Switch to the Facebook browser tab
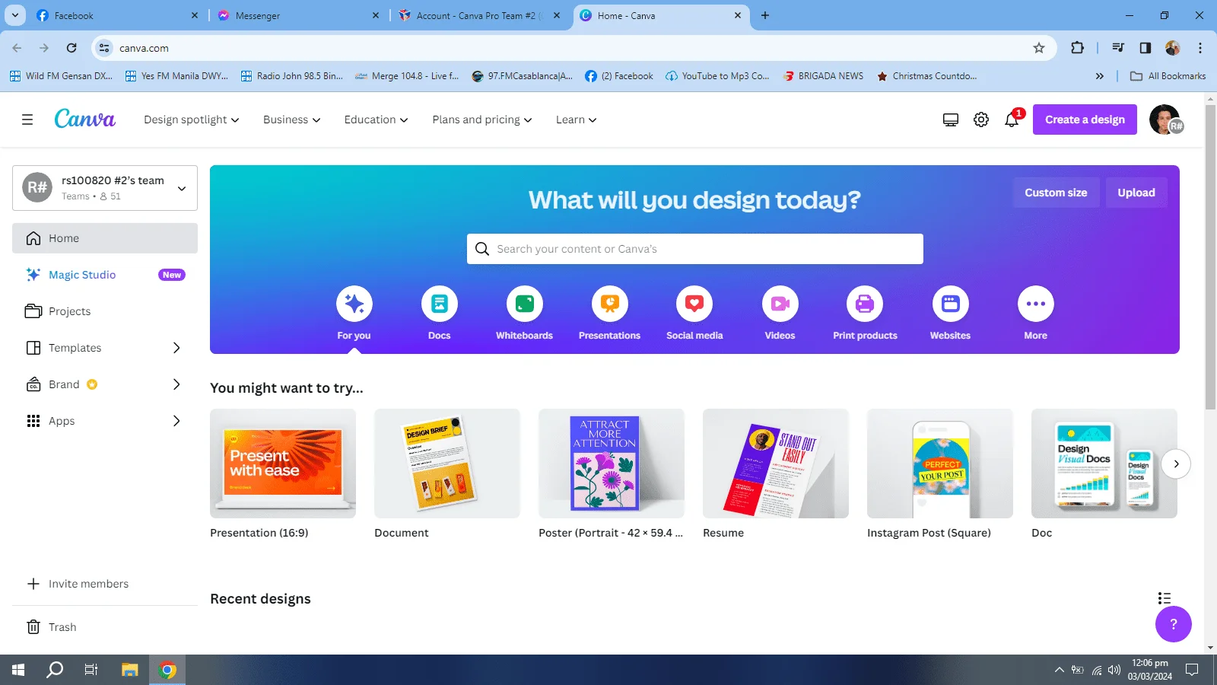Screen dimensions: 1217x685 click(117, 15)
